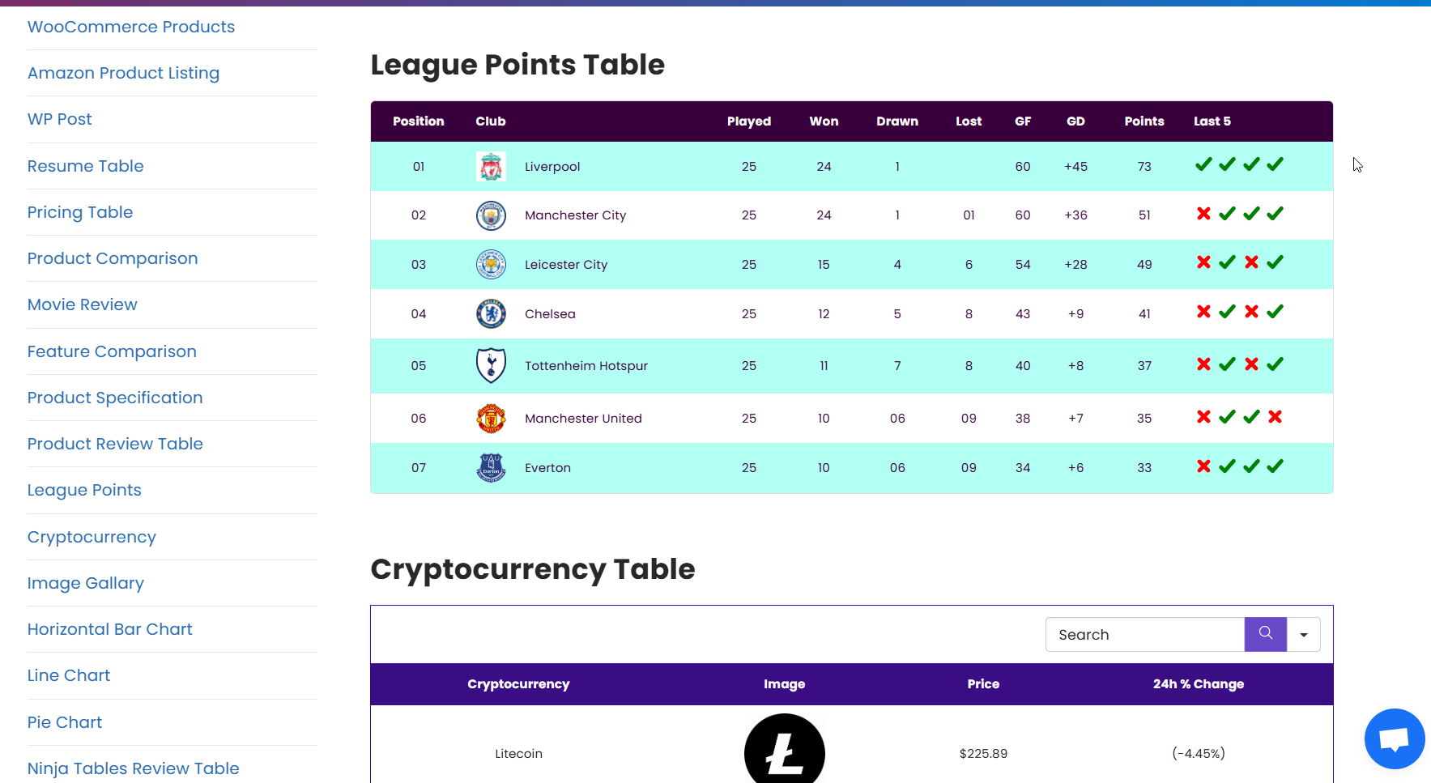Click the Liverpool club crest

[x=491, y=166]
